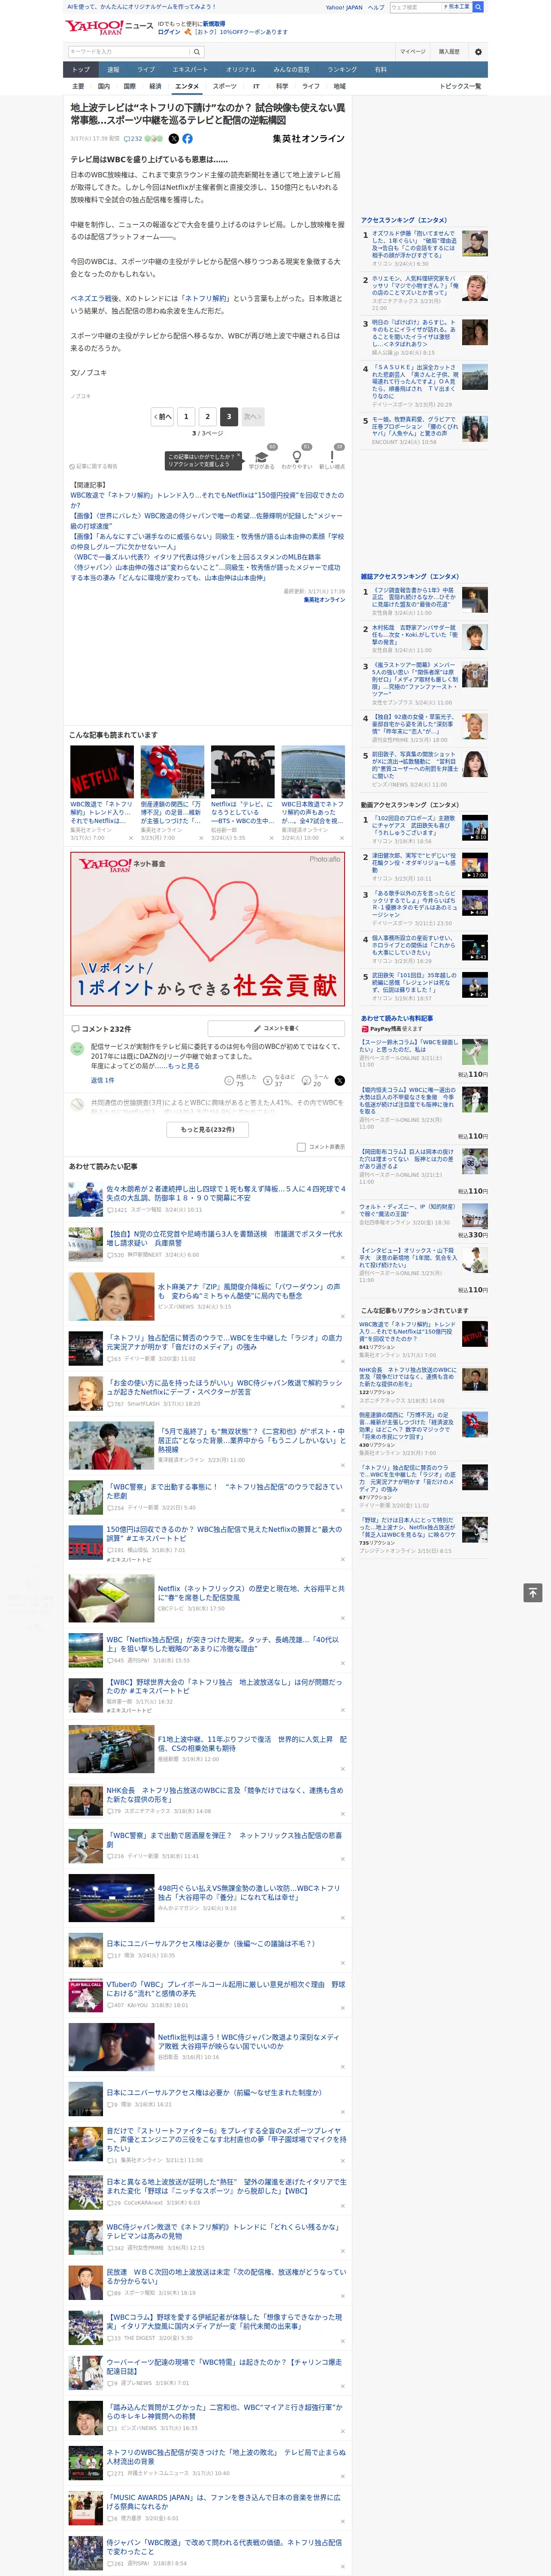Share the article on Facebook

tap(187, 139)
